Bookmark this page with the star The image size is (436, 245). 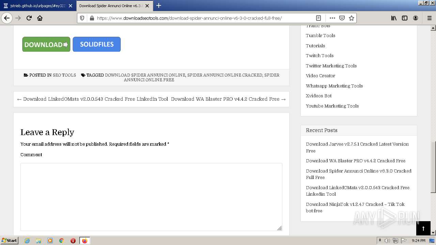[x=352, y=18]
